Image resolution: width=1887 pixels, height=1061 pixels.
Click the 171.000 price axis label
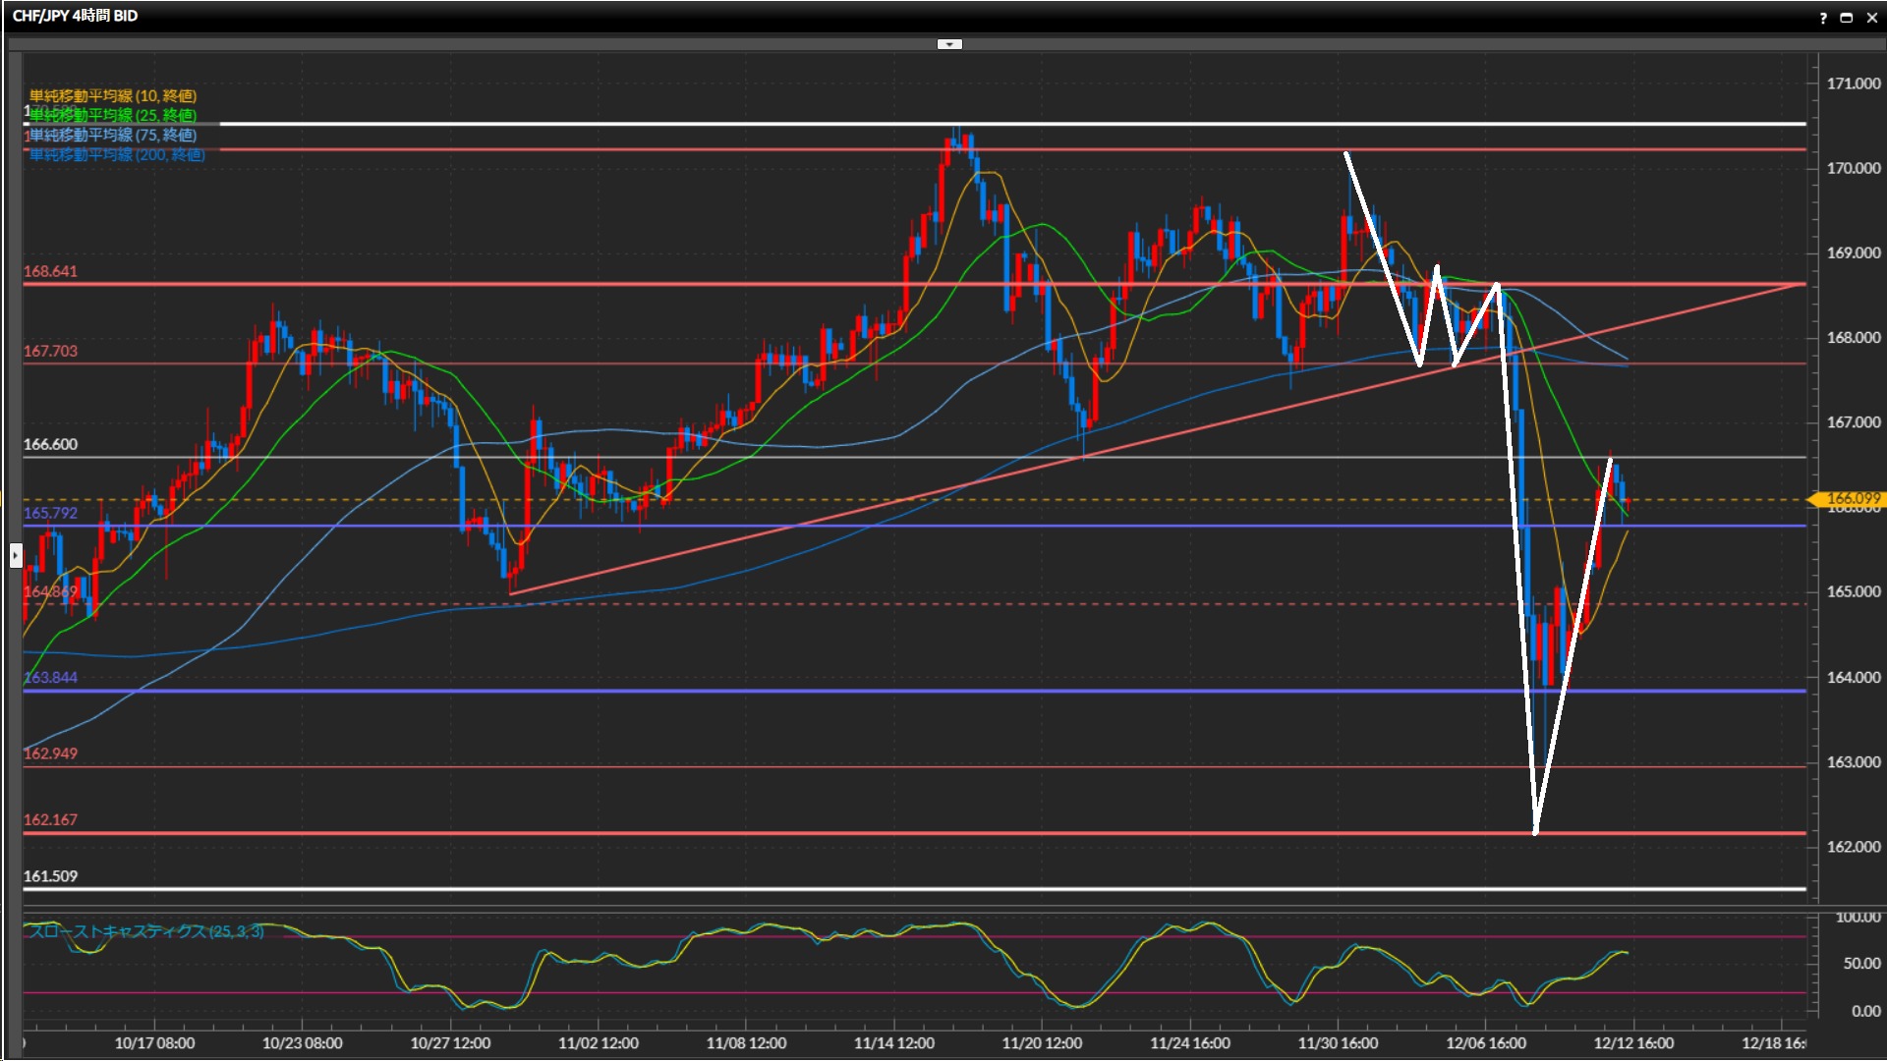1853,84
